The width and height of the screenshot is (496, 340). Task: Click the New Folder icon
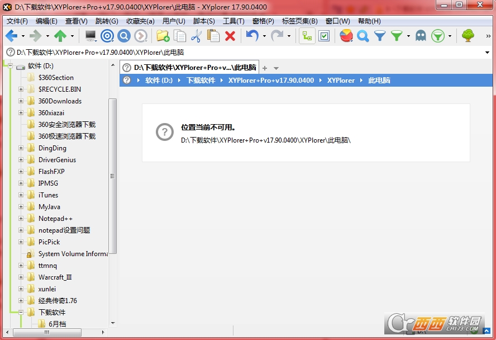pyautogui.click(x=163, y=36)
